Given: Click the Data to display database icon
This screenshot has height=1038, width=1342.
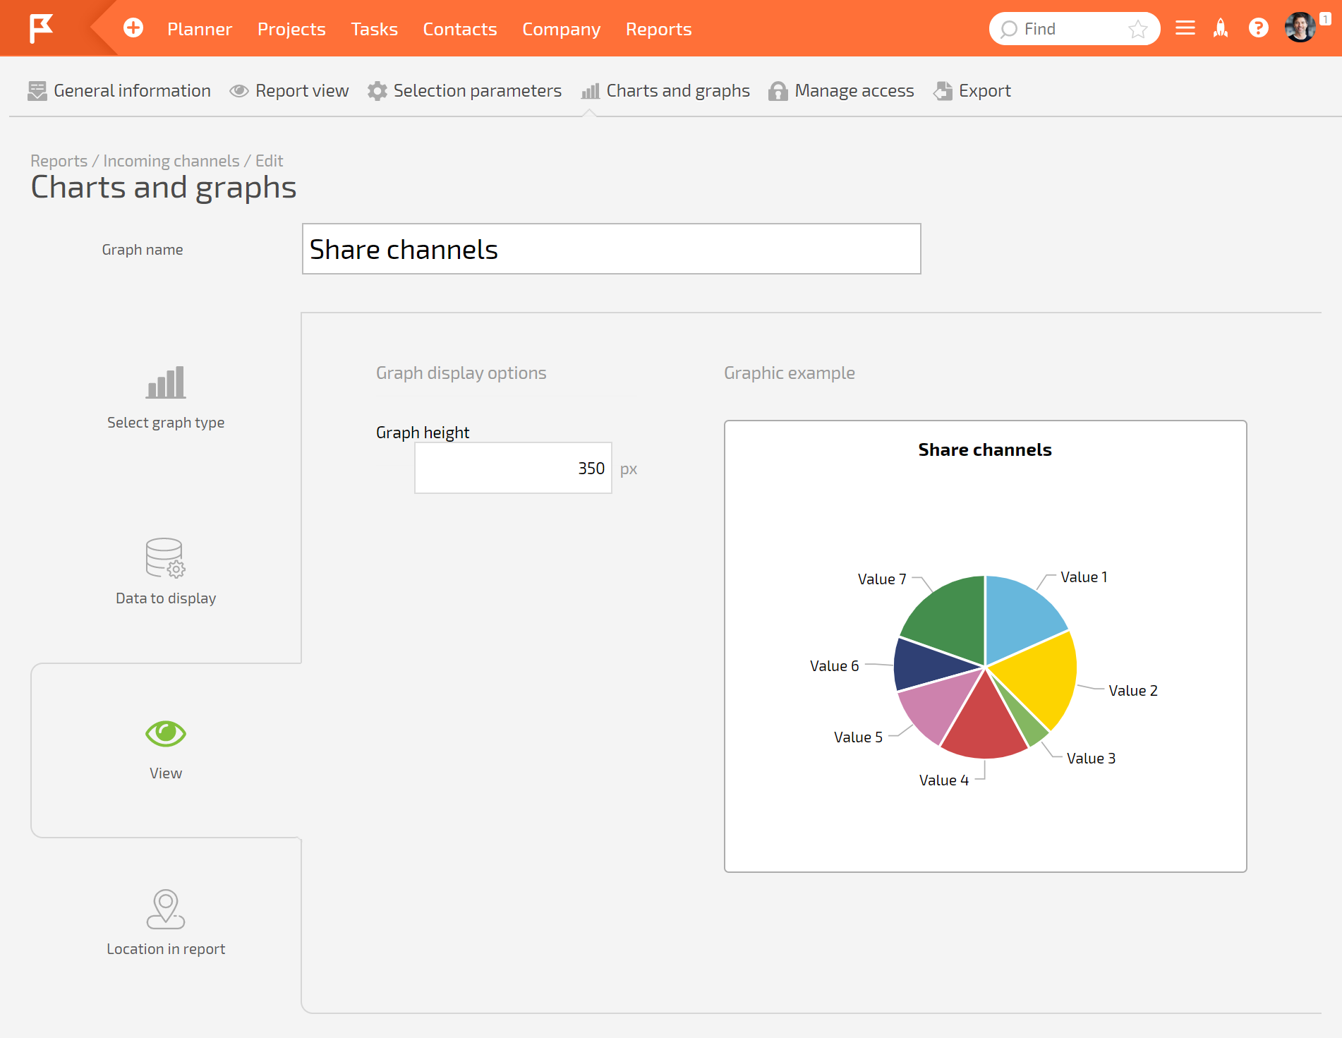Looking at the screenshot, I should (x=166, y=558).
